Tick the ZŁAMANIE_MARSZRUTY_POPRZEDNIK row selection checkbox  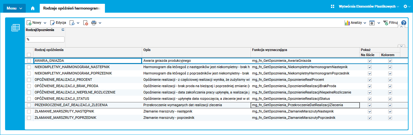tap(29, 118)
